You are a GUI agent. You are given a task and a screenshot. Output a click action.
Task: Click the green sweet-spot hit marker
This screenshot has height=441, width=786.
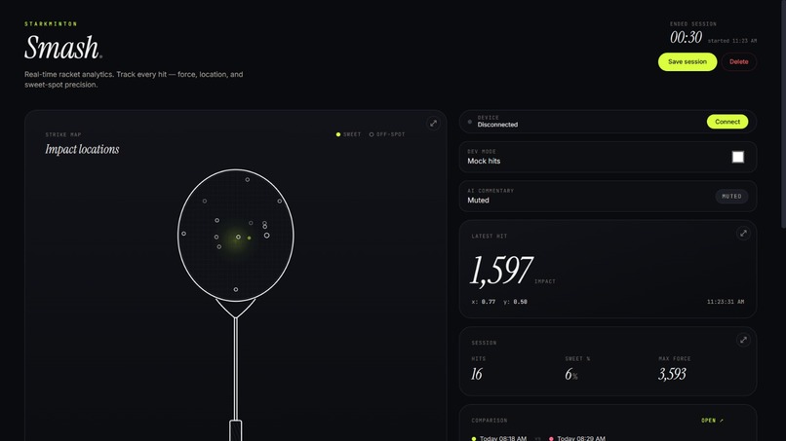[x=249, y=238]
